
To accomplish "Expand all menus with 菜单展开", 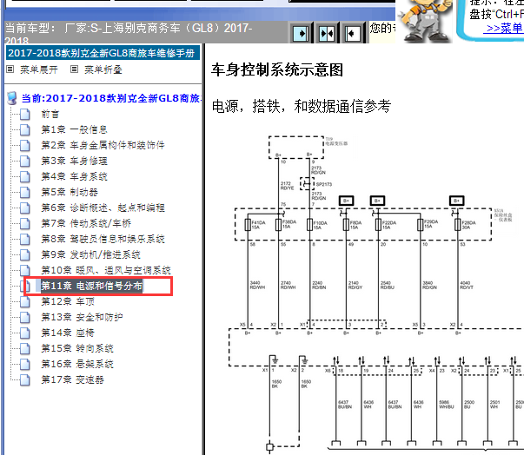I will pyautogui.click(x=38, y=69).
